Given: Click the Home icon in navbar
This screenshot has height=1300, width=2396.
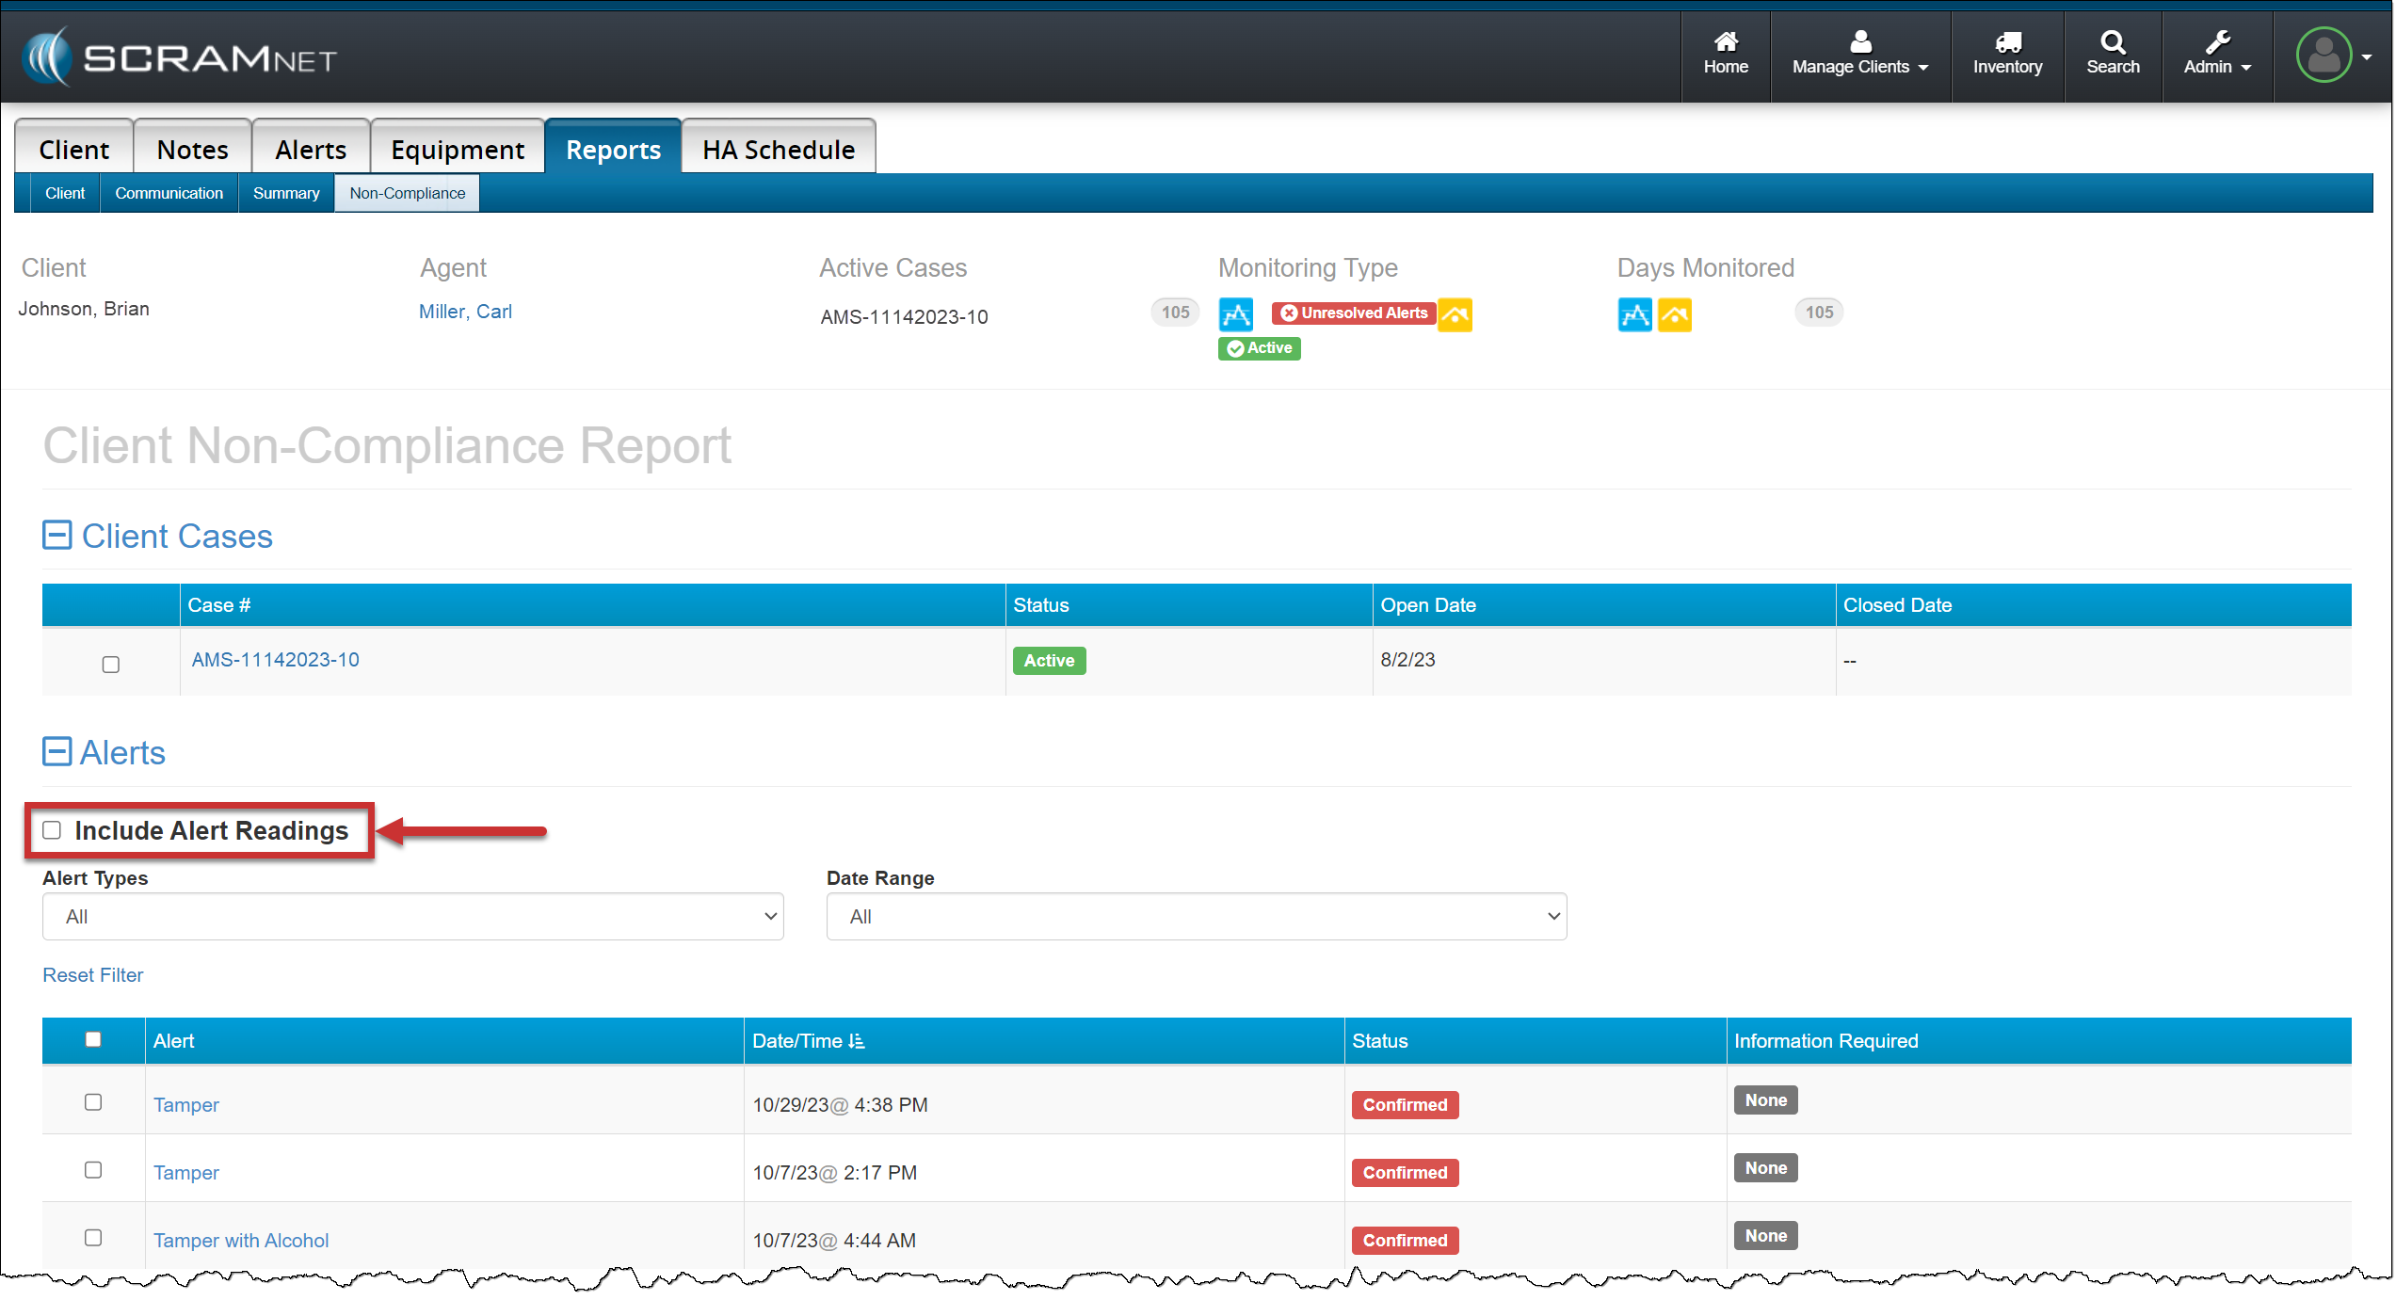Looking at the screenshot, I should pyautogui.click(x=1725, y=41).
